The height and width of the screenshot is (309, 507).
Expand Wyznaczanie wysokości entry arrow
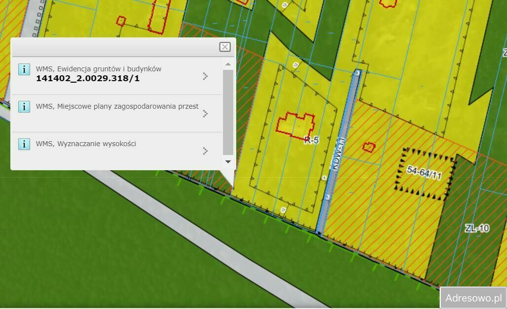click(205, 151)
